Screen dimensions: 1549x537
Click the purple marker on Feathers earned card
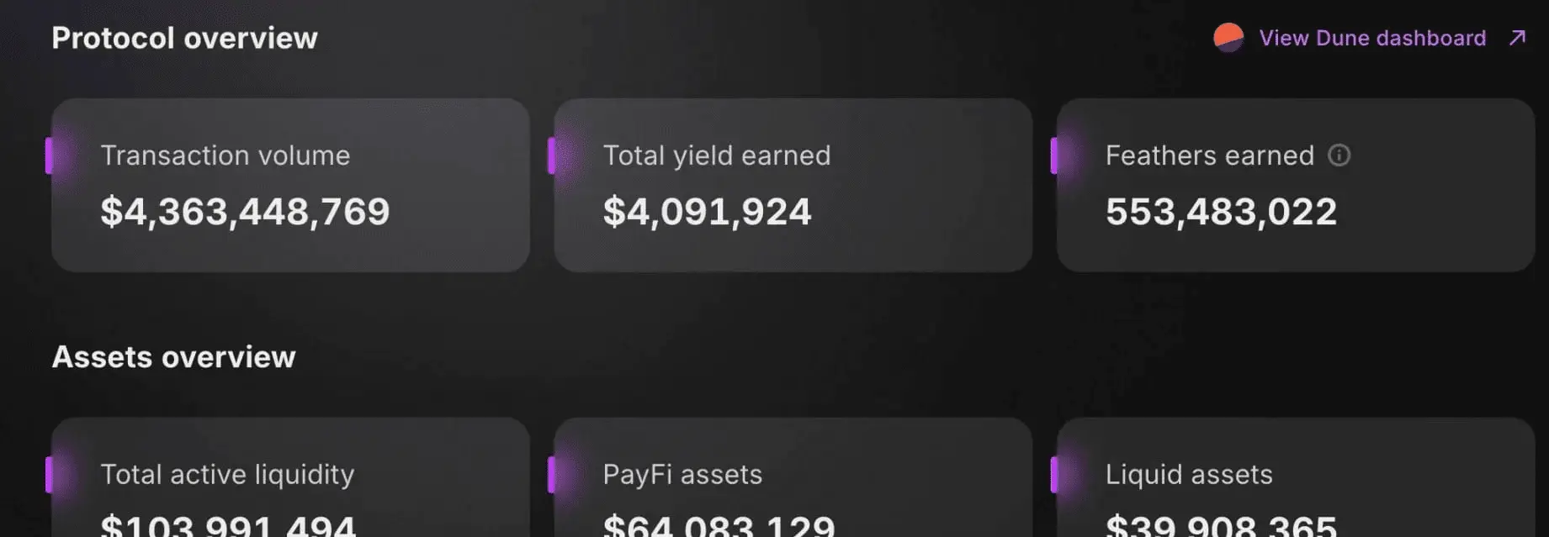[1054, 155]
